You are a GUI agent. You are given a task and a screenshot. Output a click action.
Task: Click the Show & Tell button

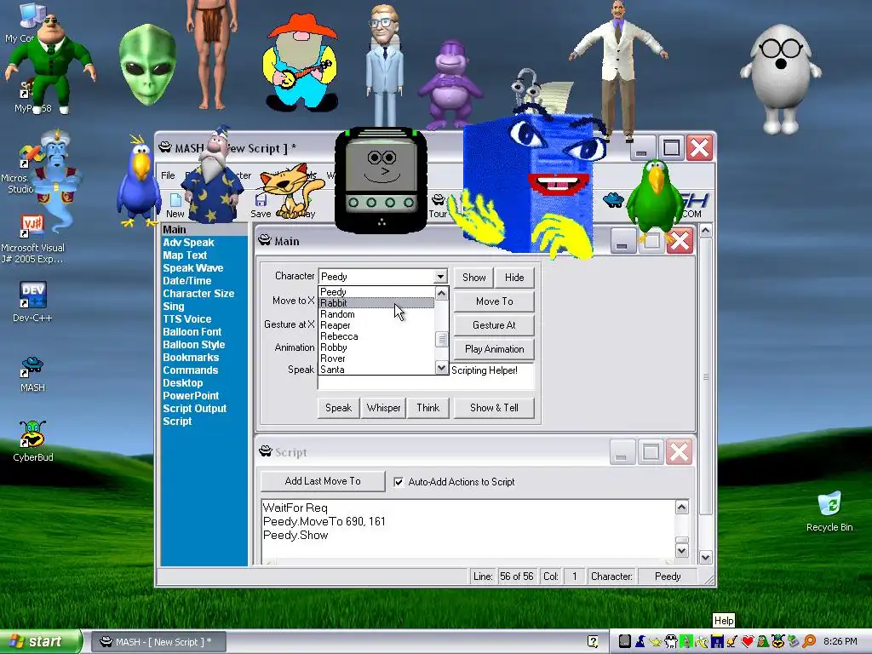coord(495,408)
